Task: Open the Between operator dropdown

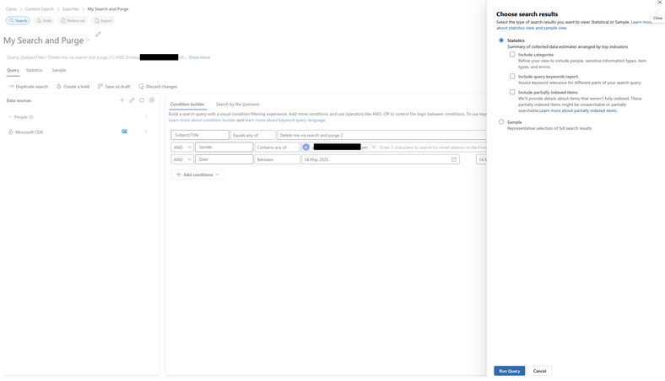Action: click(277, 159)
